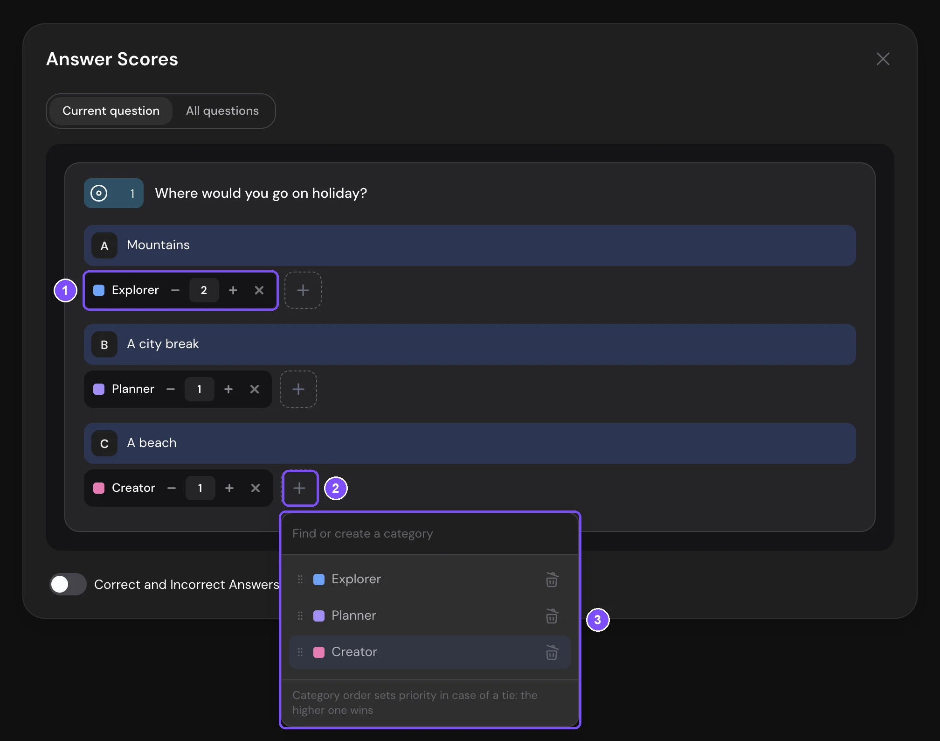Click the blue Explorer swatch under Mountains
The image size is (940, 741).
coord(99,290)
